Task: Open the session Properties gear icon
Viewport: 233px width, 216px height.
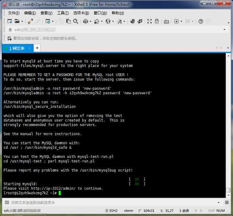Action: tap(48, 21)
